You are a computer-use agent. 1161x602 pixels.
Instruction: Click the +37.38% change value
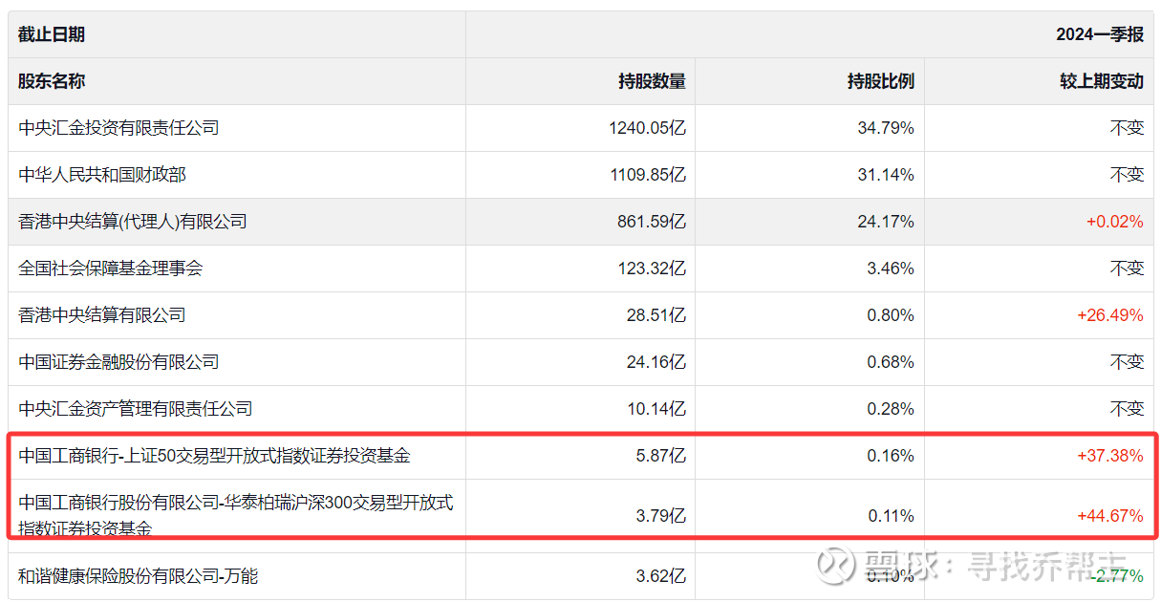click(x=1110, y=456)
